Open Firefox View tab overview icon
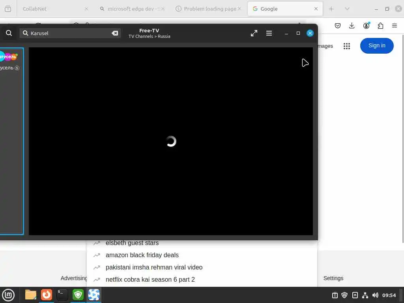Viewport: 404px width, 303px height. pyautogui.click(x=8, y=9)
